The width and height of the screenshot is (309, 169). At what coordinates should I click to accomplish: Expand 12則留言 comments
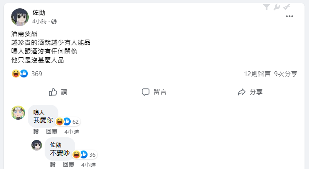257,74
